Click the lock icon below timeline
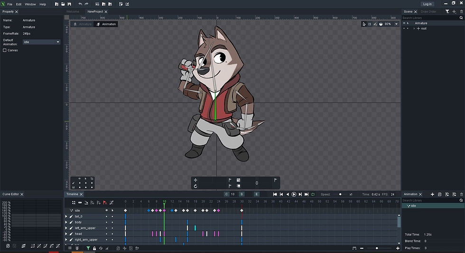This screenshot has height=253, width=465. point(94,248)
